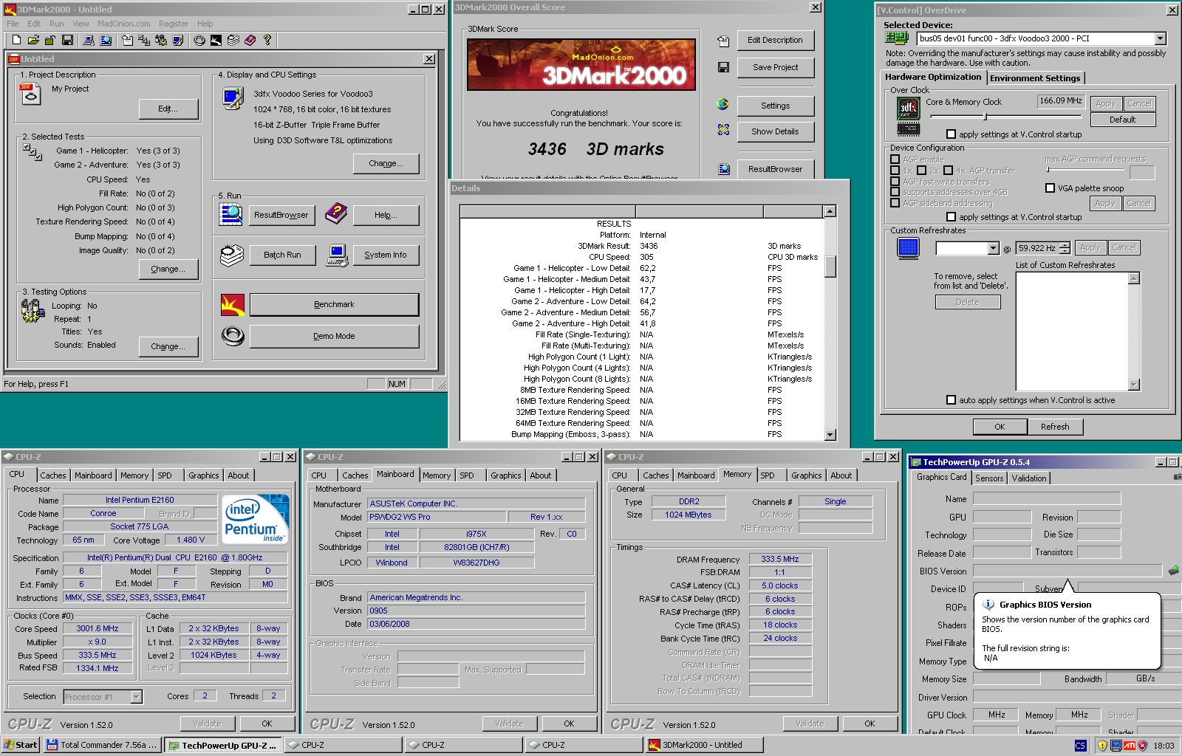Image resolution: width=1182 pixels, height=756 pixels.
Task: Open the Custom Refreshrates resolution dropdown
Action: (x=993, y=249)
